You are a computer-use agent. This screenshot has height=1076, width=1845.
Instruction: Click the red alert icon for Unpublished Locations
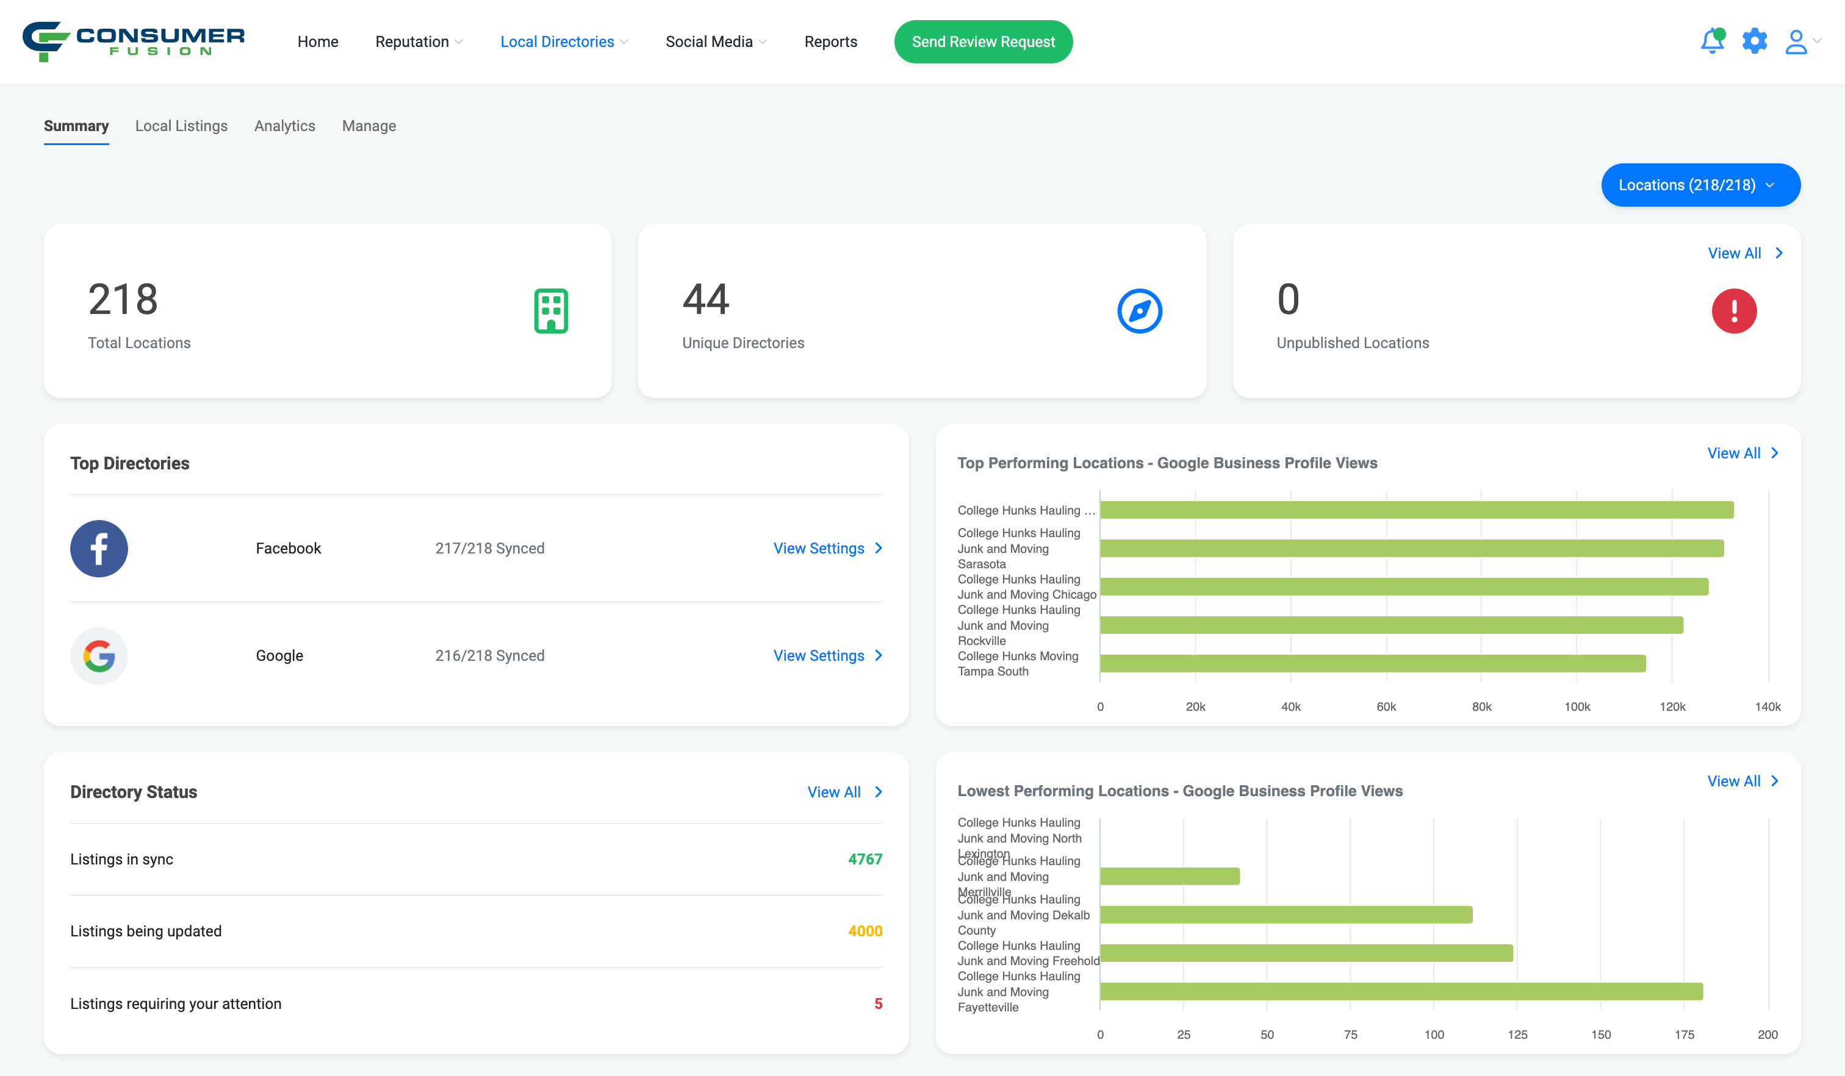(1733, 312)
